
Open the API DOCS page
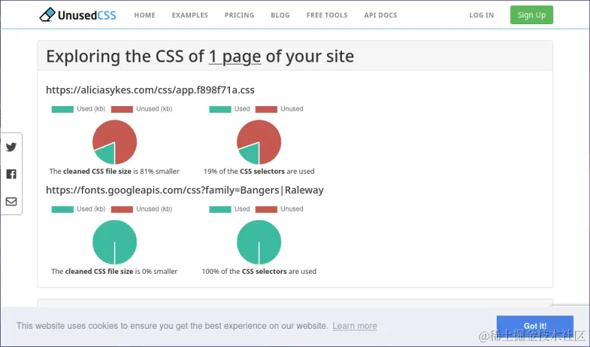[x=380, y=15]
